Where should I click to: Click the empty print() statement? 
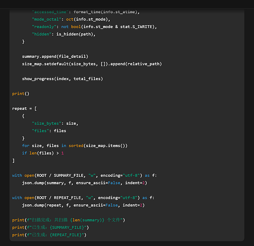click(x=21, y=93)
